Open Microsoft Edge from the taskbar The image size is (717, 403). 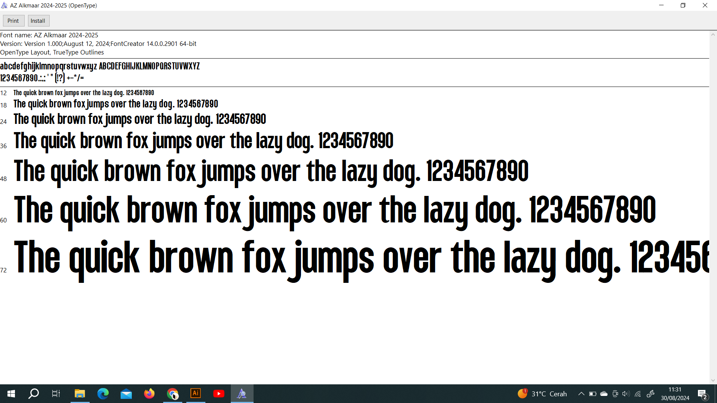[103, 394]
